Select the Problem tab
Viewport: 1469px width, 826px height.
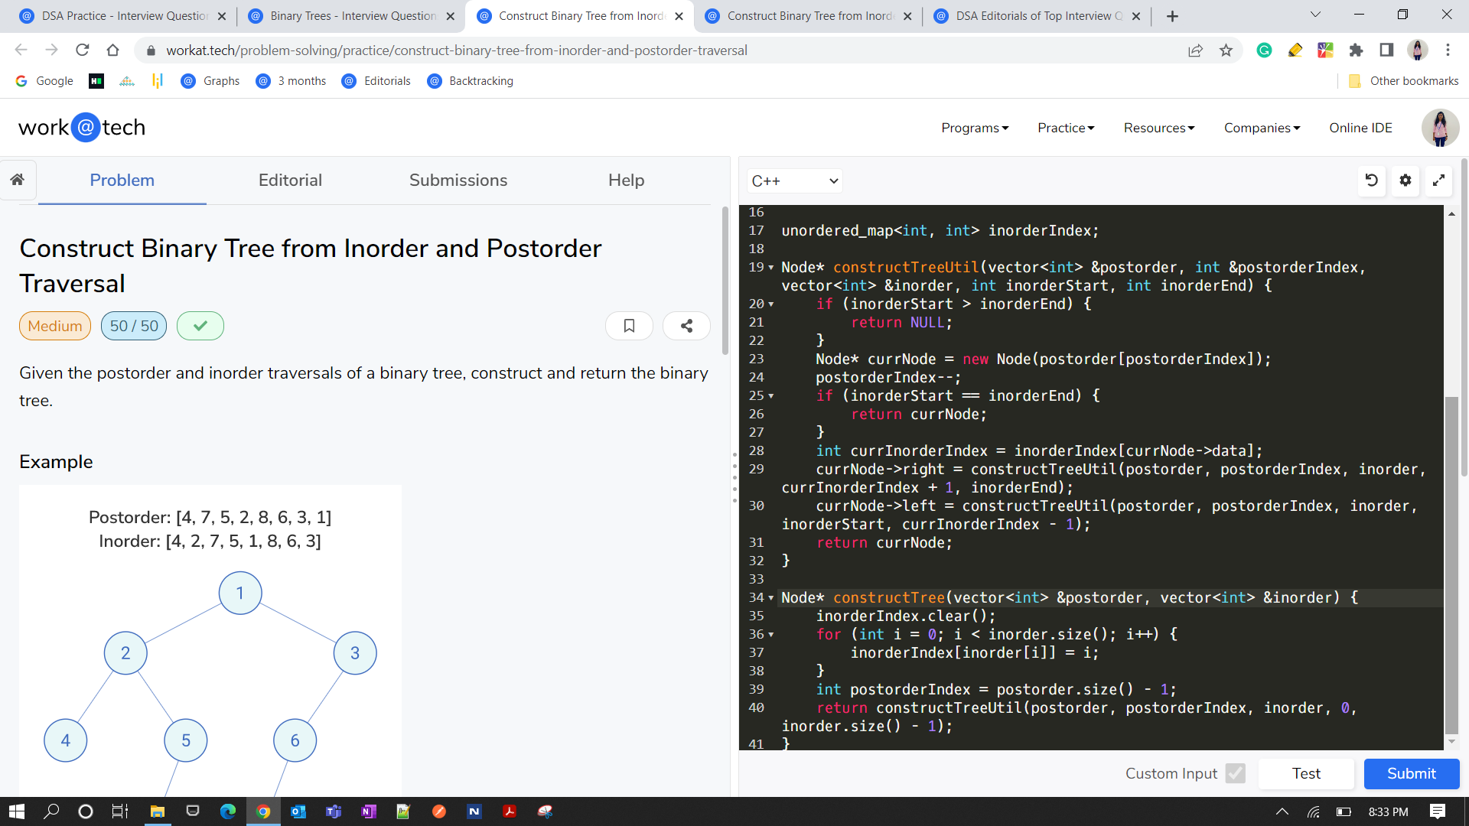coord(122,180)
